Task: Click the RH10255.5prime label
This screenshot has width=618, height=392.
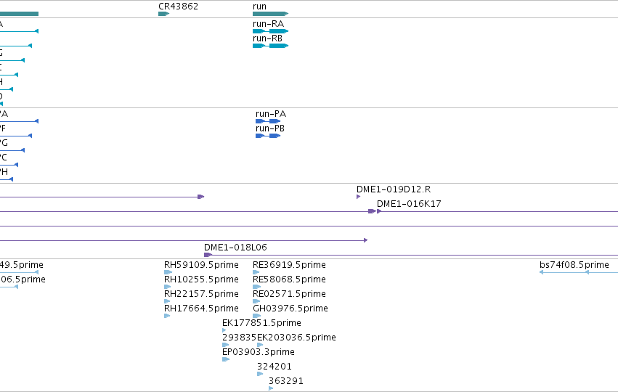Action: click(201, 279)
